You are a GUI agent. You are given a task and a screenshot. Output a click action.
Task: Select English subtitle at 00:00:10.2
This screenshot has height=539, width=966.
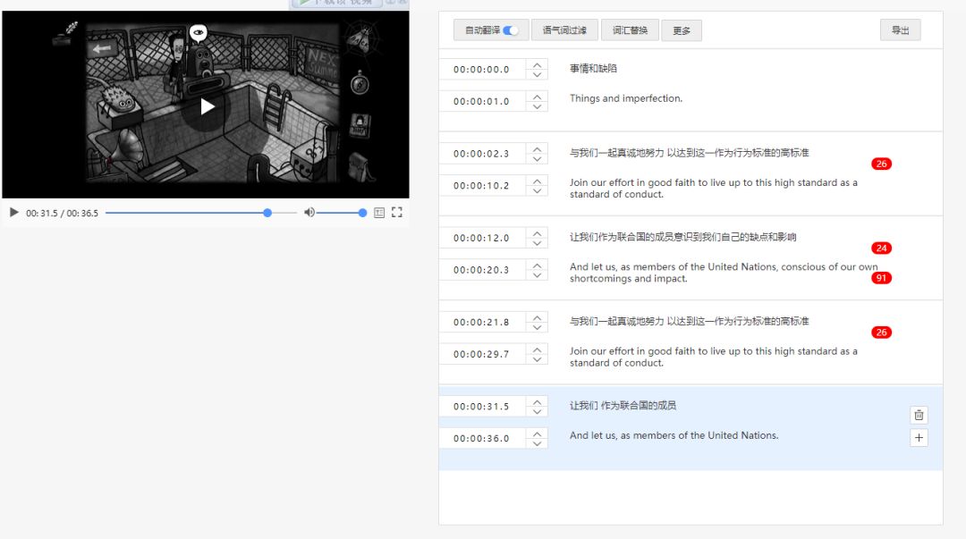[x=714, y=189]
